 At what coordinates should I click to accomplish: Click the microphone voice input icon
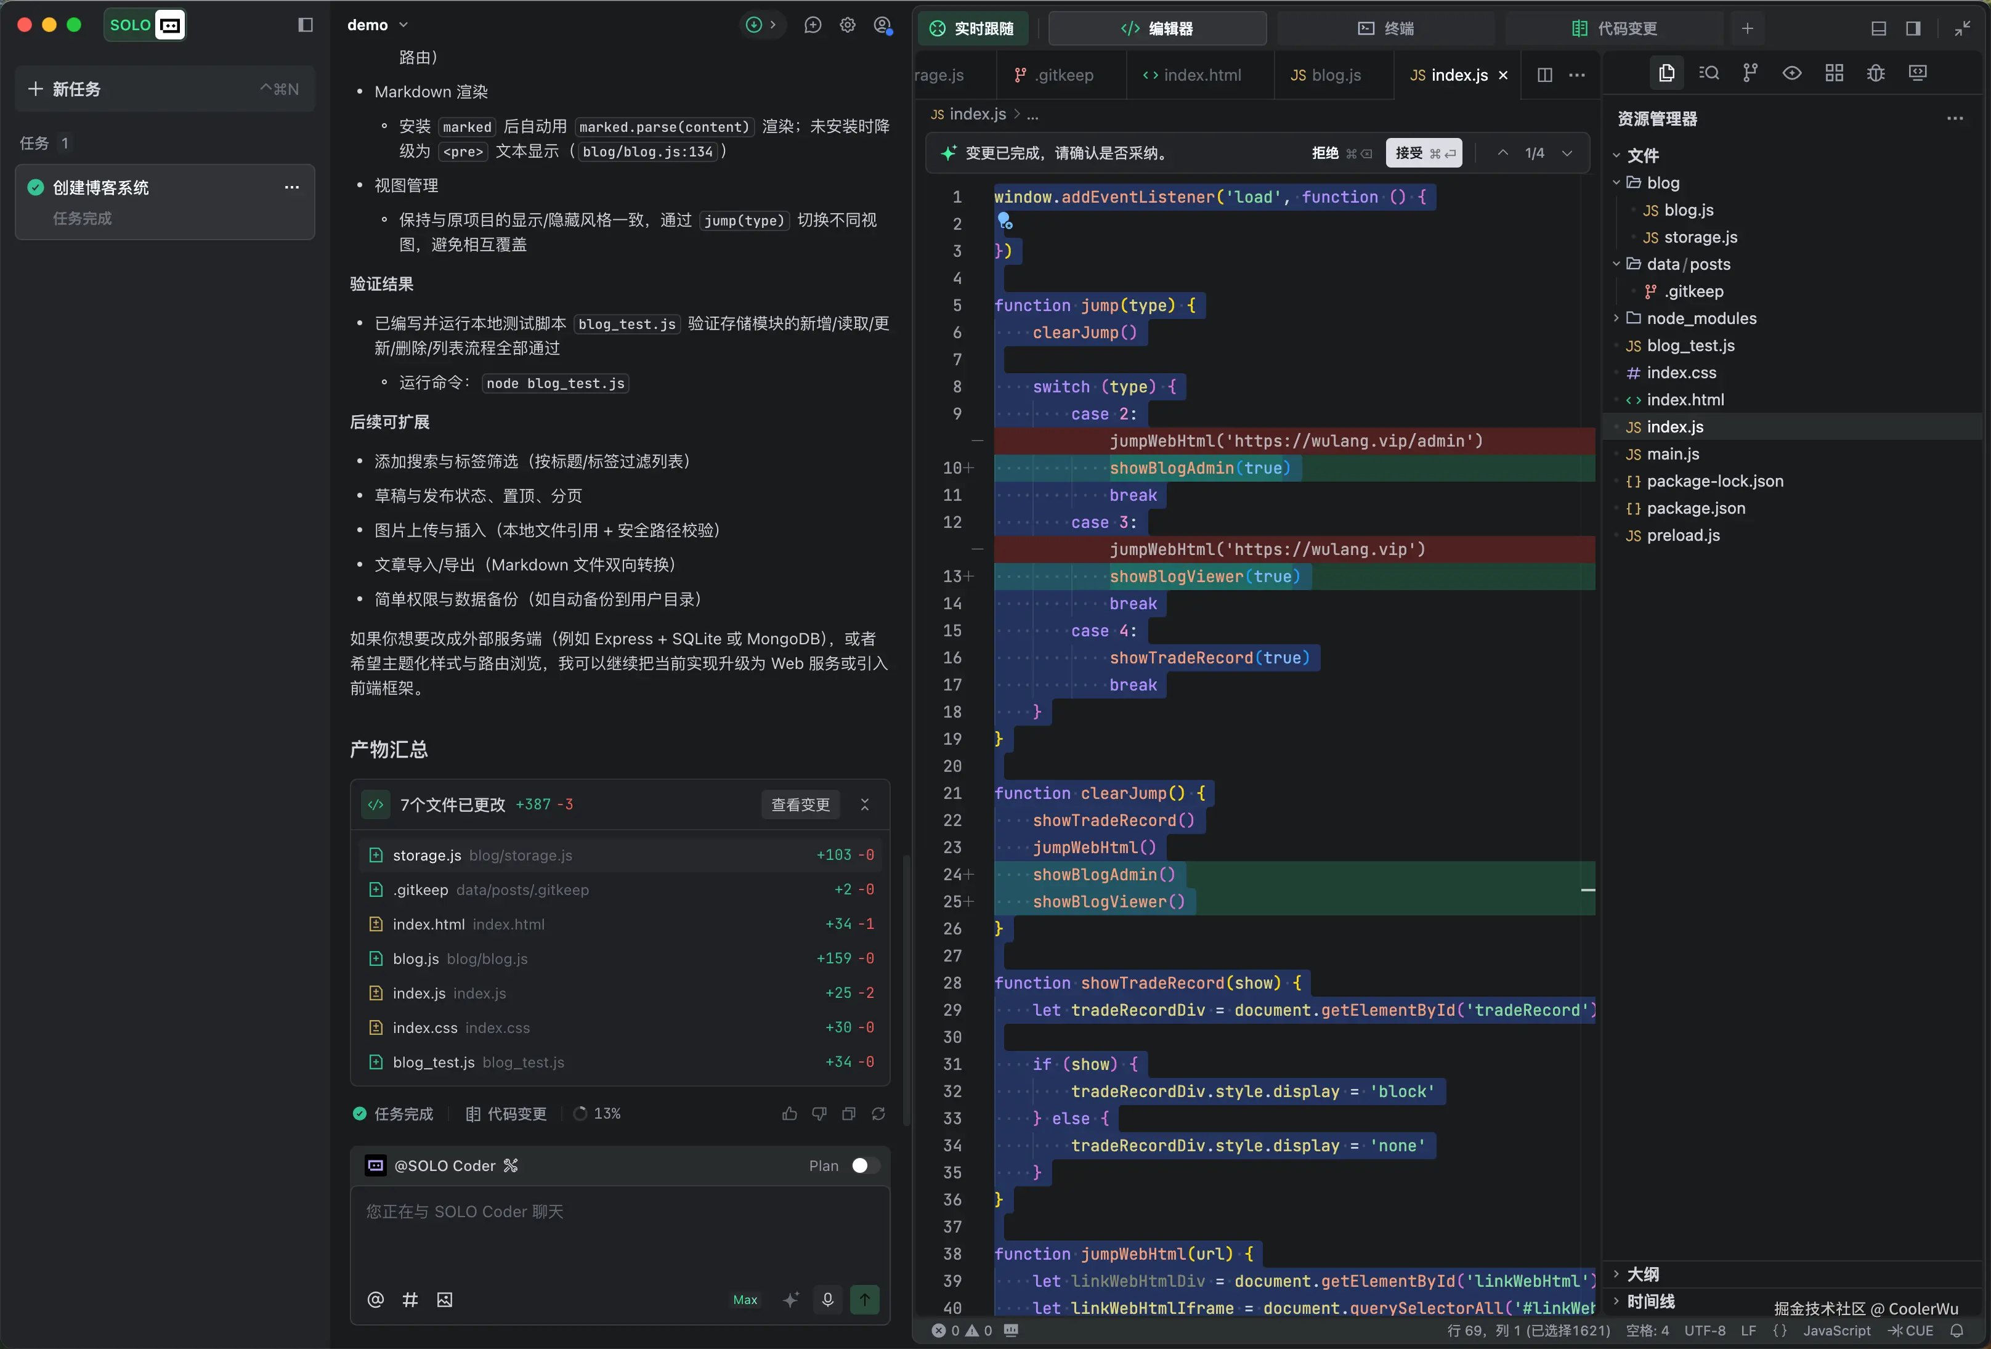[827, 1299]
